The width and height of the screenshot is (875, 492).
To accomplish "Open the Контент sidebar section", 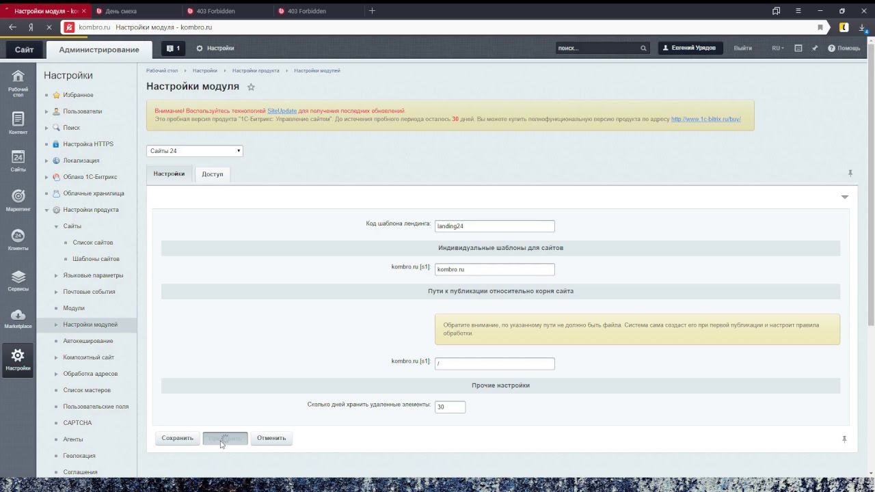I will pyautogui.click(x=18, y=123).
